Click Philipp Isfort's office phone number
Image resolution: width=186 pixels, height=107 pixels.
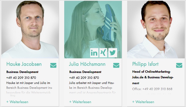[157, 89]
